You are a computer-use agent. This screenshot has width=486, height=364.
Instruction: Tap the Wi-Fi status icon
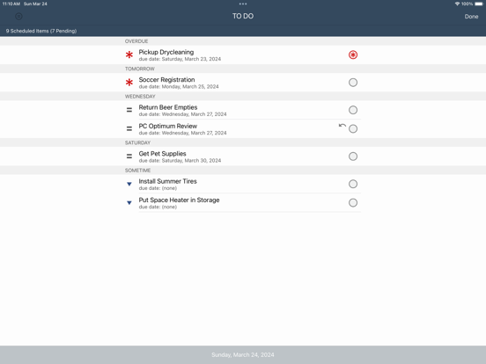pyautogui.click(x=457, y=4)
